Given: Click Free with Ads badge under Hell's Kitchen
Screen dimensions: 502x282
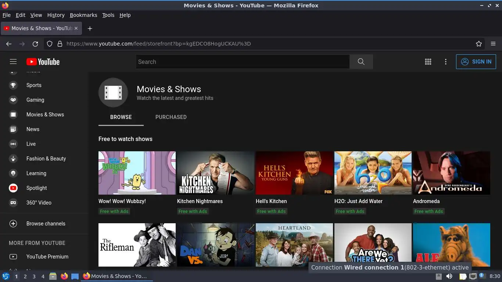Looking at the screenshot, I should tap(271, 211).
